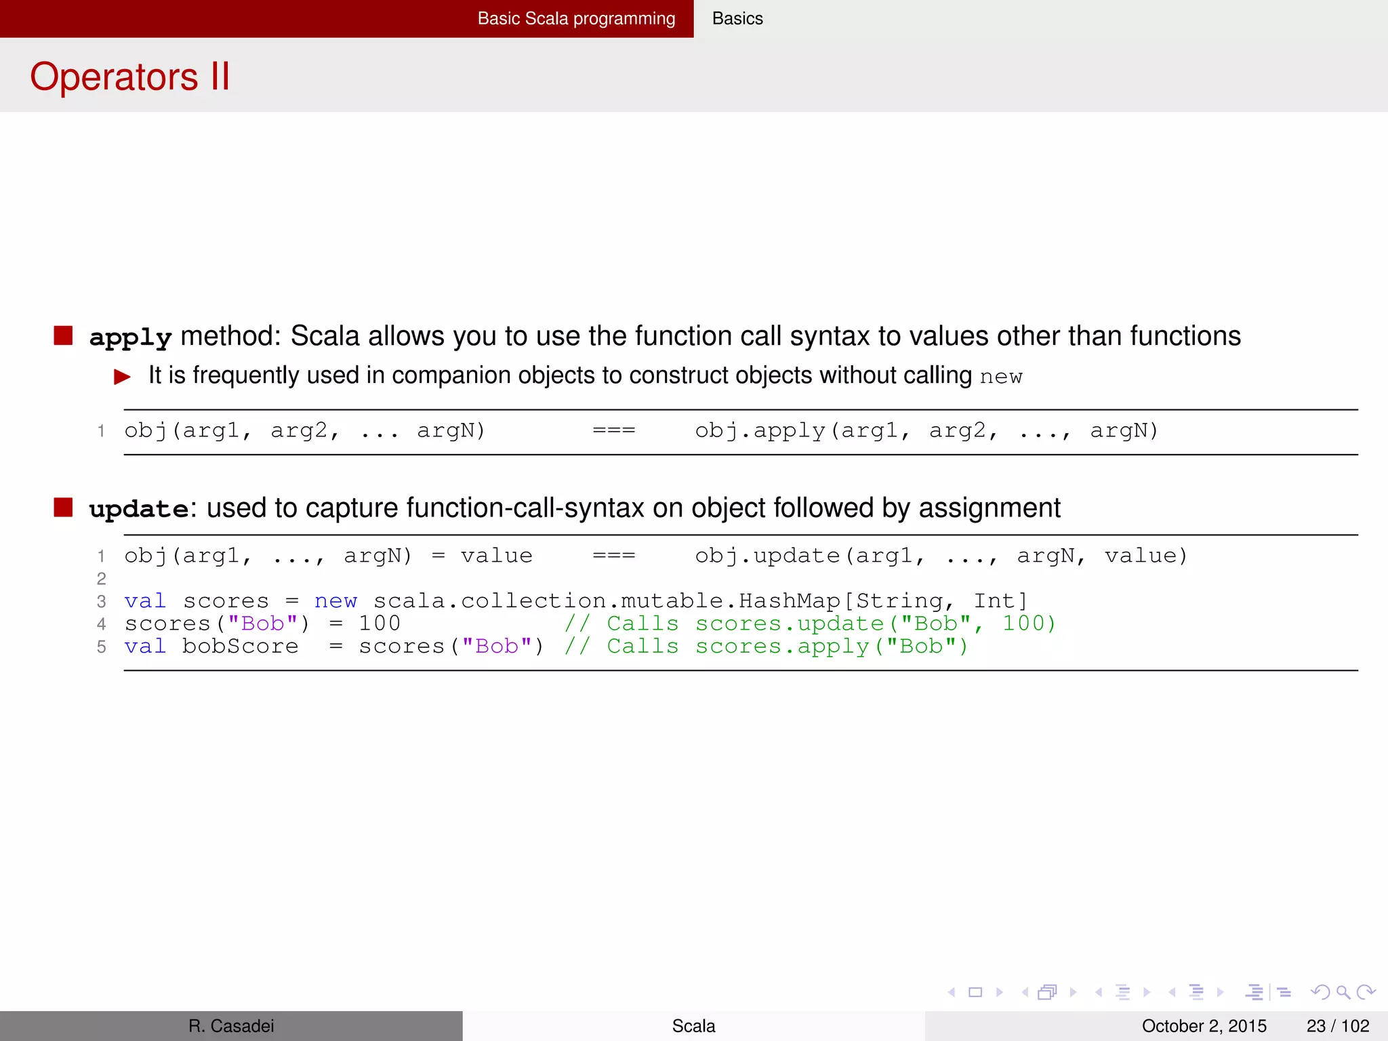This screenshot has width=1388, height=1041.
Task: Jump to next subsection arrow
Action: click(x=1147, y=992)
